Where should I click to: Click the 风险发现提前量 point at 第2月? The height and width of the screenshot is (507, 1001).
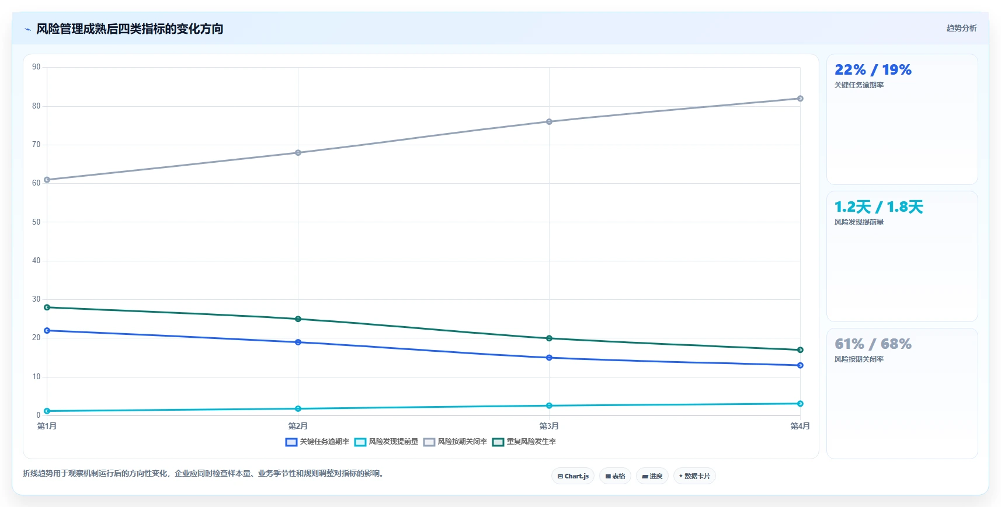click(298, 409)
